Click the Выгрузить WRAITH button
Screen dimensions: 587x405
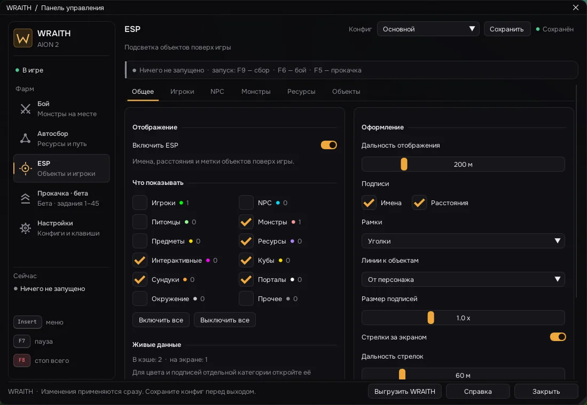(405, 392)
